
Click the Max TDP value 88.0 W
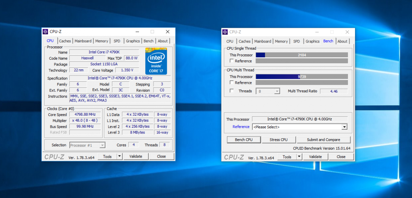coord(131,58)
